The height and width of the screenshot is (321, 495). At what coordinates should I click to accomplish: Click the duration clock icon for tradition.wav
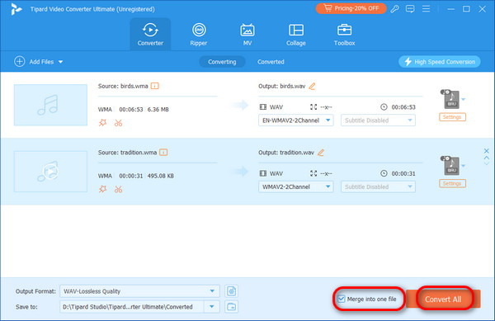coord(384,173)
